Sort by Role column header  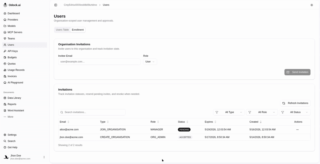click(x=155, y=122)
